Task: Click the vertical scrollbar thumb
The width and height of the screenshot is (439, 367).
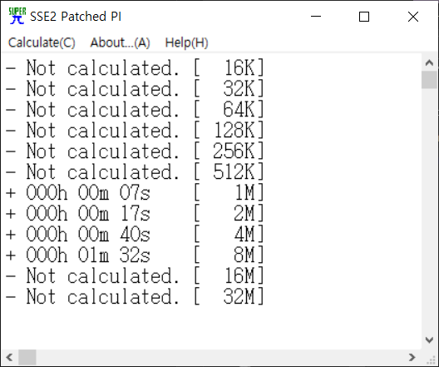Action: [x=429, y=80]
